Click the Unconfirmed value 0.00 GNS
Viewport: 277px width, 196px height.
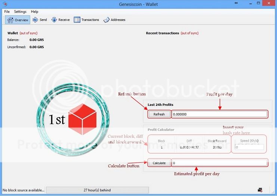pos(37,47)
